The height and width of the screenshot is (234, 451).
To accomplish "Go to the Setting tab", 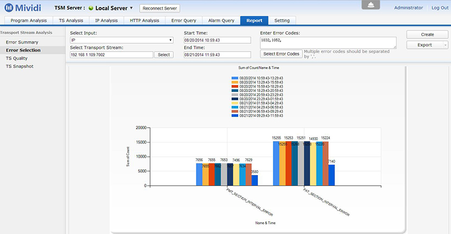I will 282,21.
